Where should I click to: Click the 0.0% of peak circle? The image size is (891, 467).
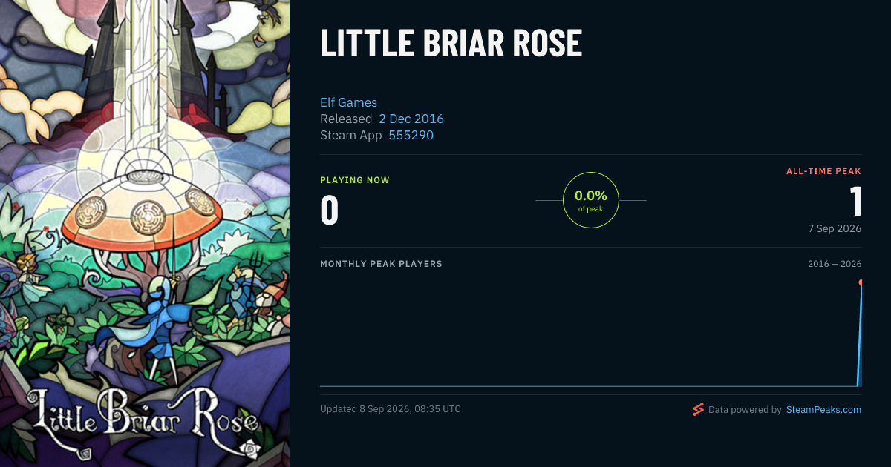click(591, 200)
